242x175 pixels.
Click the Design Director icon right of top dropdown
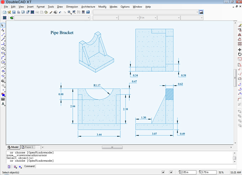point(201,12)
